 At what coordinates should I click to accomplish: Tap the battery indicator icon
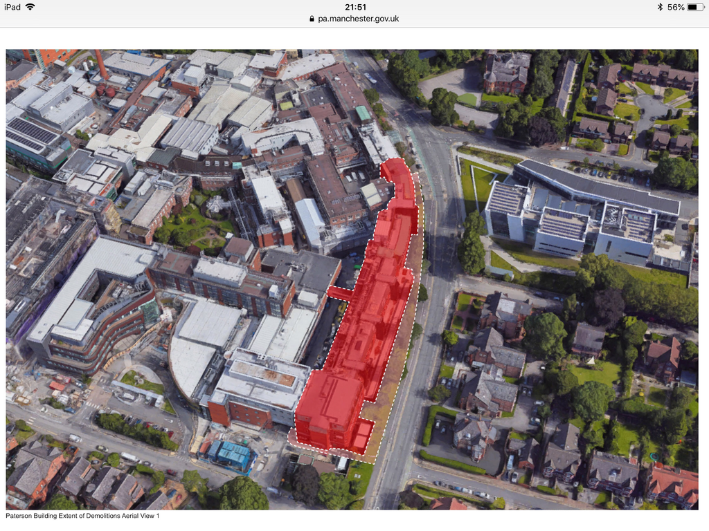pyautogui.click(x=695, y=7)
